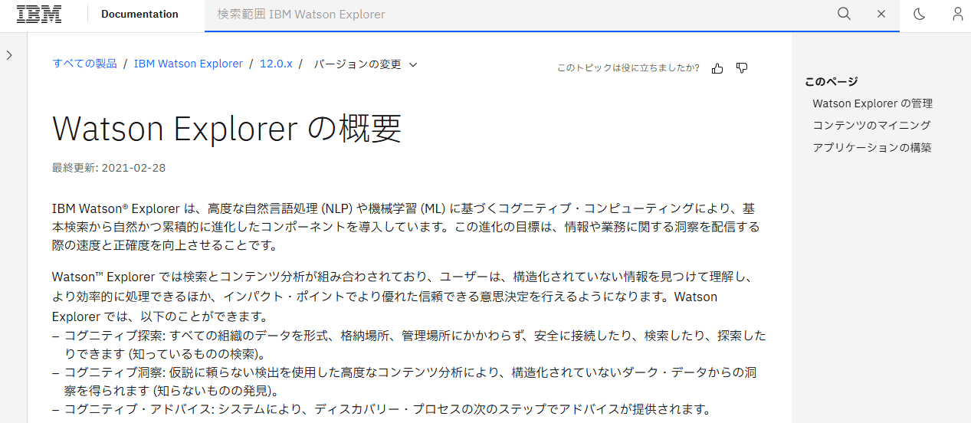Click the magnifier search icon
This screenshot has width=971, height=423.
844,14
